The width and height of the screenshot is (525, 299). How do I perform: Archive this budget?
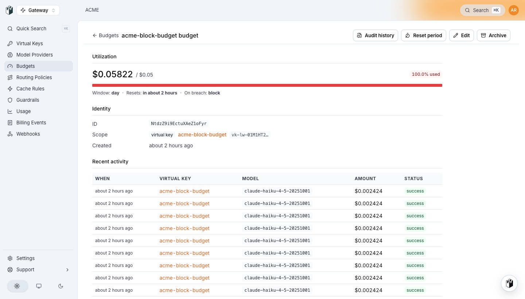pyautogui.click(x=493, y=35)
